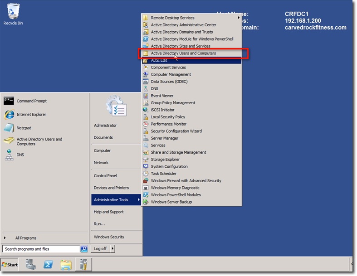
Task: Click Group Policy Management icon
Action: point(146,103)
